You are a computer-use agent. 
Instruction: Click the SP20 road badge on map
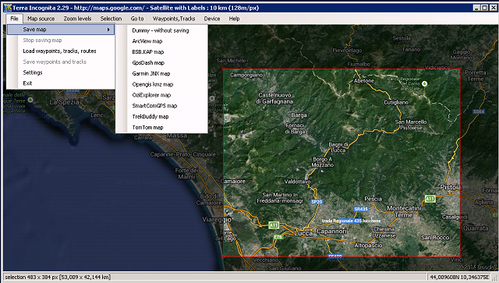317,201
